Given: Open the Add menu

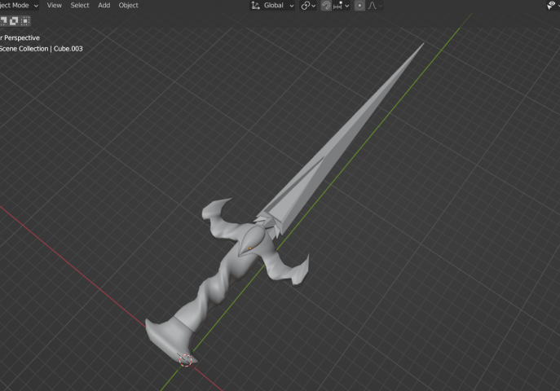Looking at the screenshot, I should (x=104, y=6).
